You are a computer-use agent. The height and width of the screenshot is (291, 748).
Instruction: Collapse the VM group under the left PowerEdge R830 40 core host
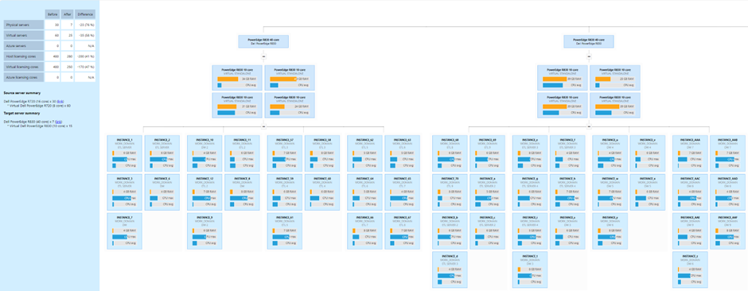263,56
